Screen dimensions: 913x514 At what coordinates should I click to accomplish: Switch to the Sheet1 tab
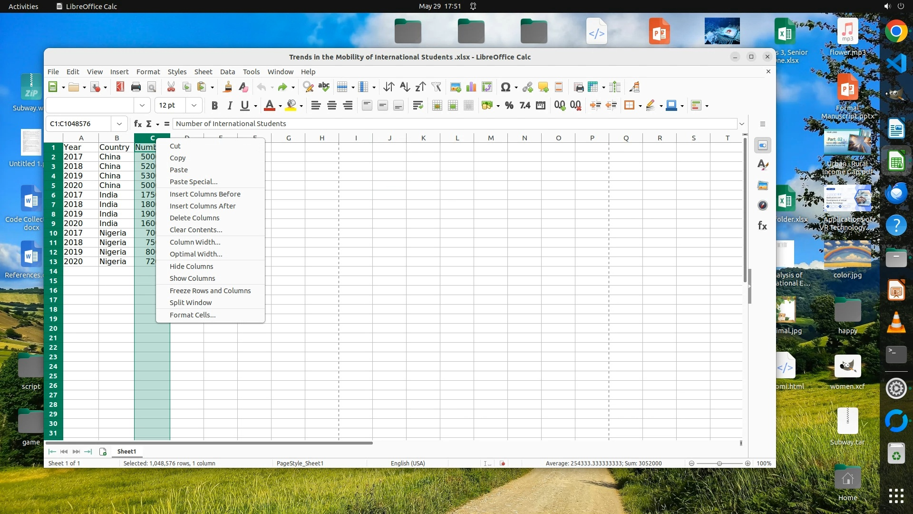[126, 452]
